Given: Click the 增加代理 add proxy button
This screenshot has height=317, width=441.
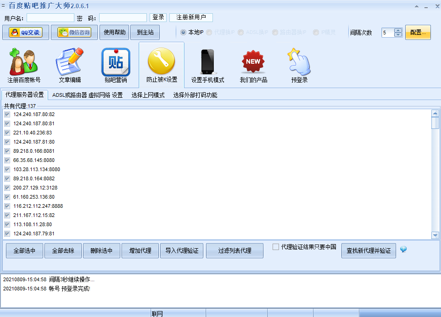Looking at the screenshot, I should [140, 250].
